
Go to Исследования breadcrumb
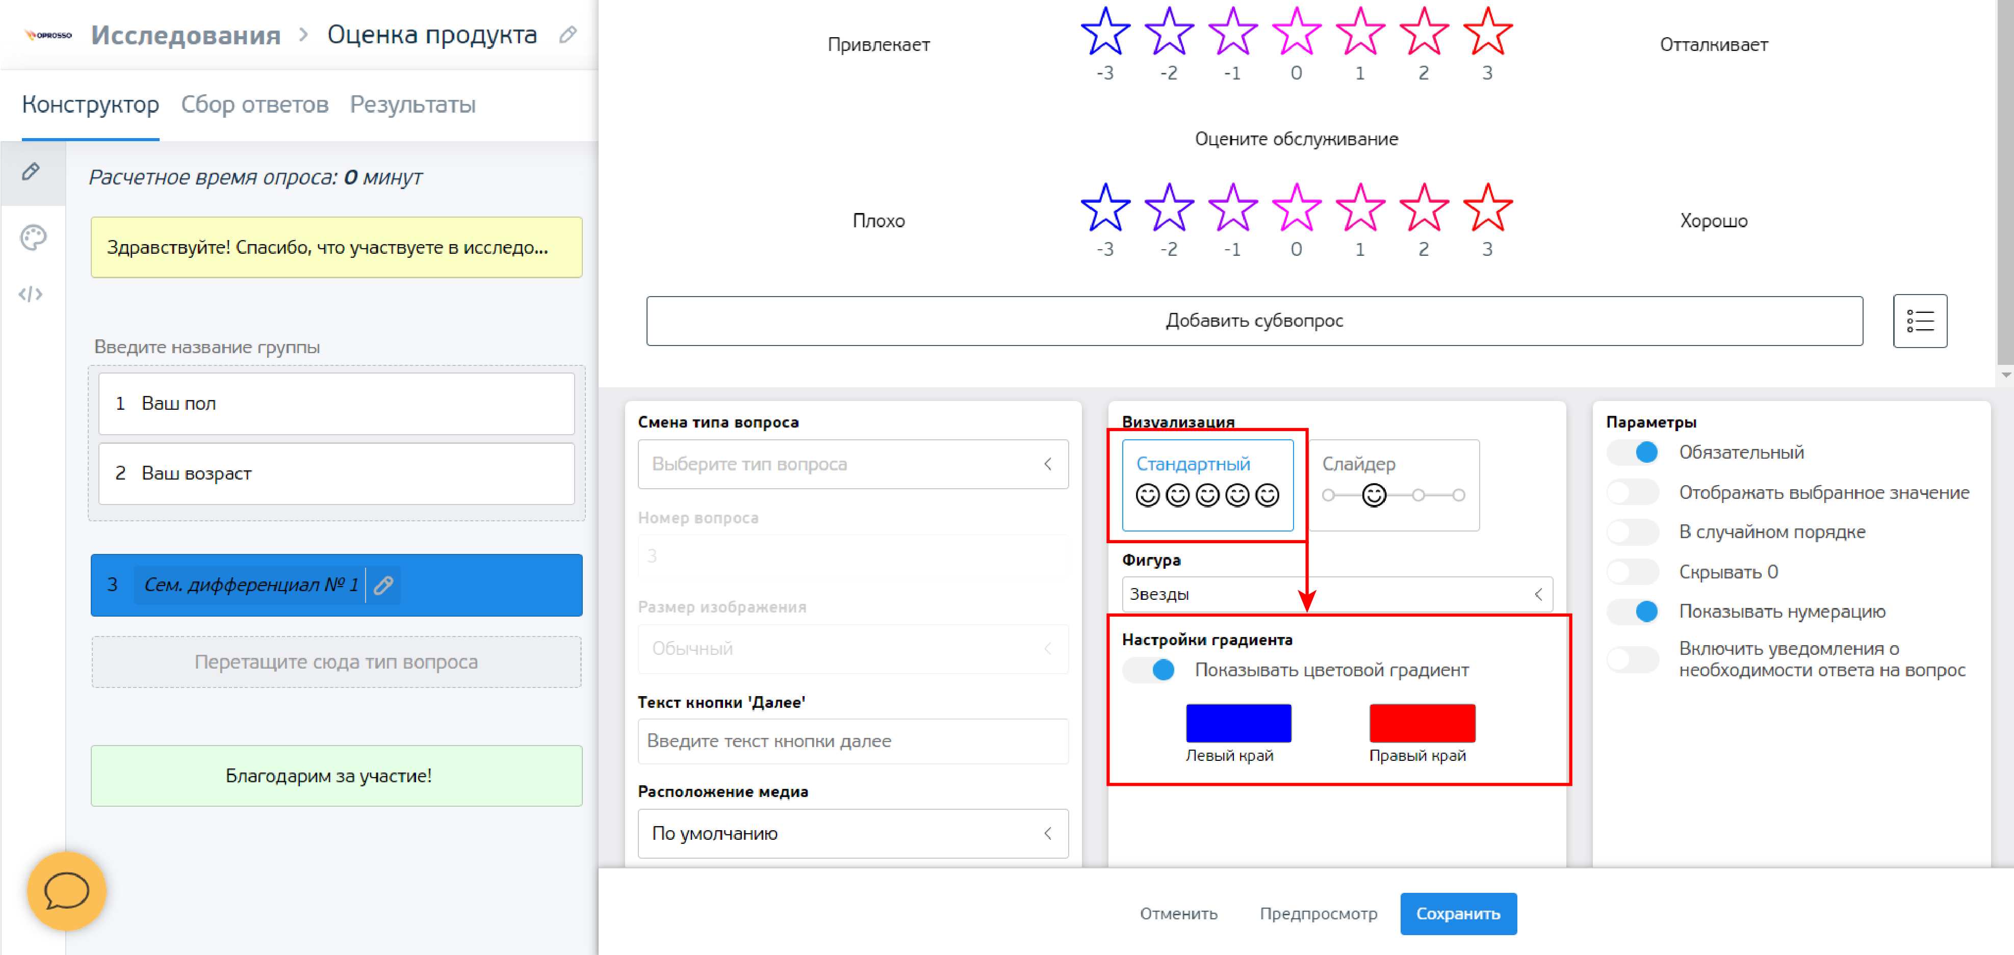tap(186, 35)
